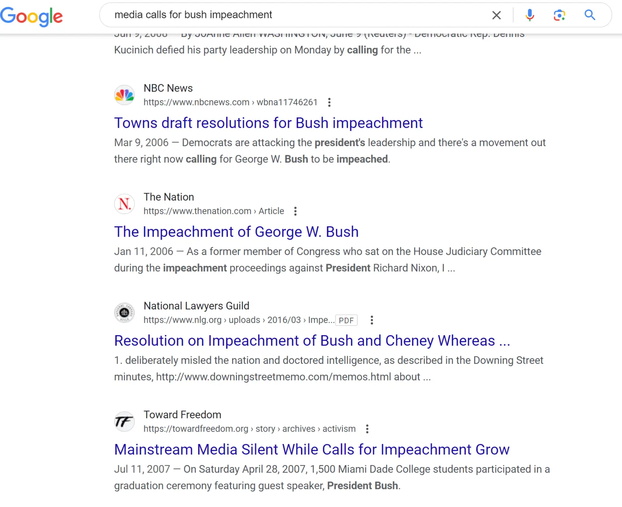Click the Toward Freedom favicon
The image size is (622, 507).
124,421
